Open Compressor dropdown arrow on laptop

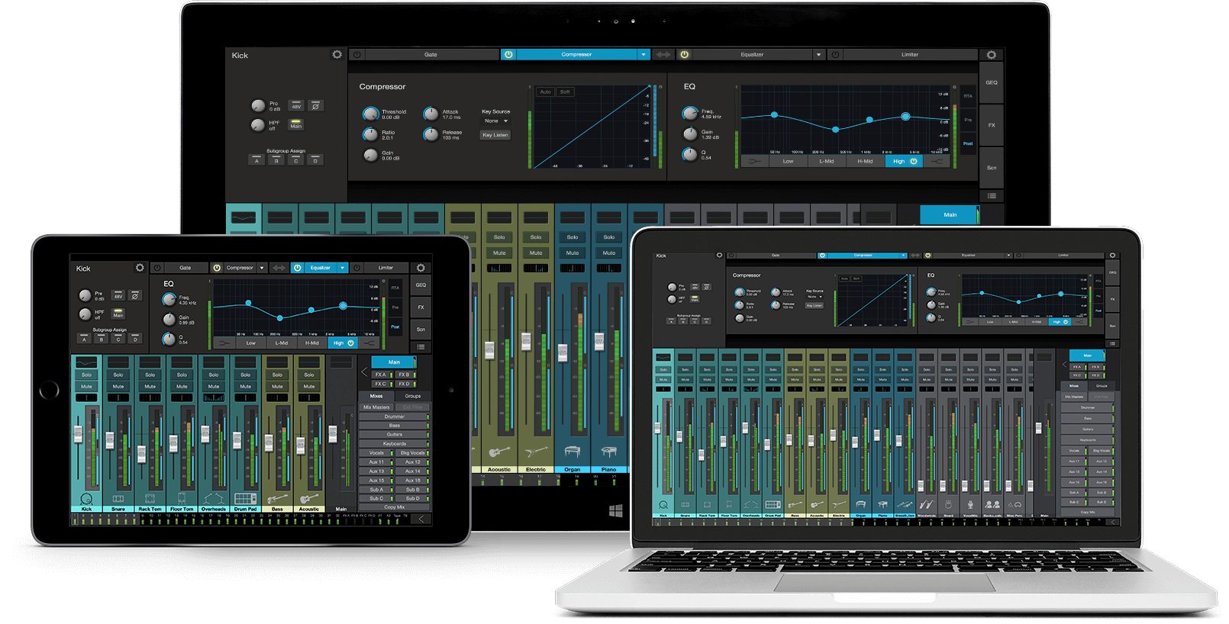(903, 256)
